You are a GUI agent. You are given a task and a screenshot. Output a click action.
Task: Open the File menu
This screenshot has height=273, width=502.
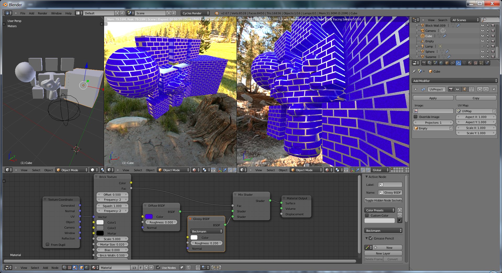(23, 13)
